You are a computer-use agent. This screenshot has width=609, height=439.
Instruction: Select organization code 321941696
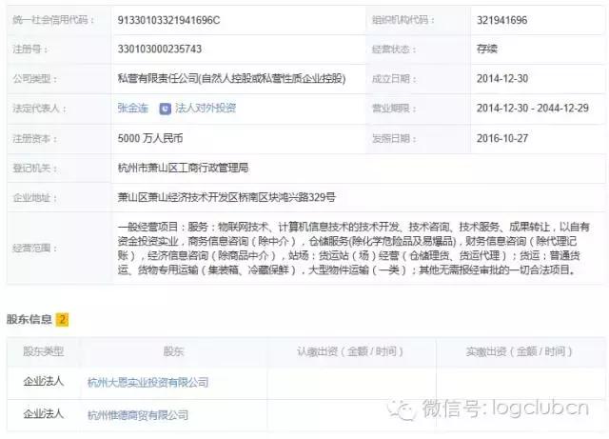(x=501, y=20)
